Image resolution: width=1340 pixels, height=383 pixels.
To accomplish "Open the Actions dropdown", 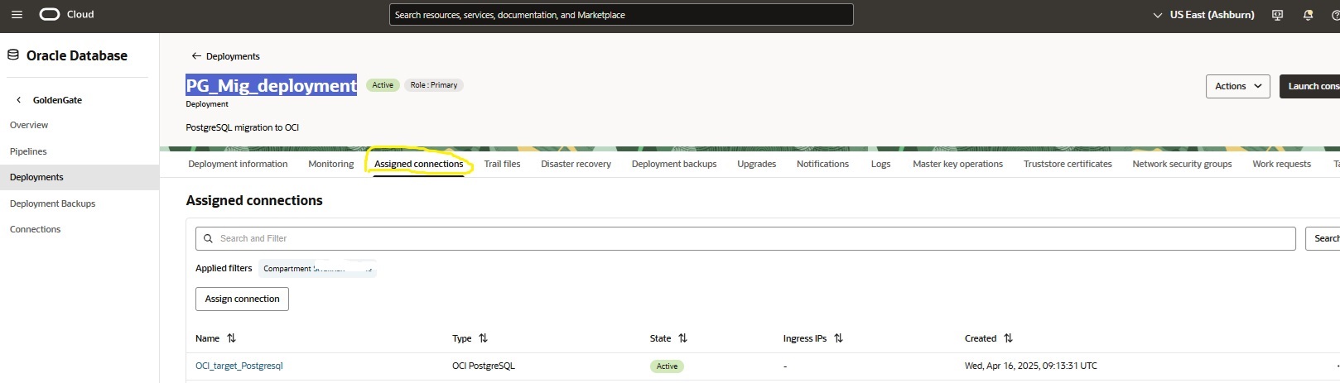I will click(x=1238, y=86).
